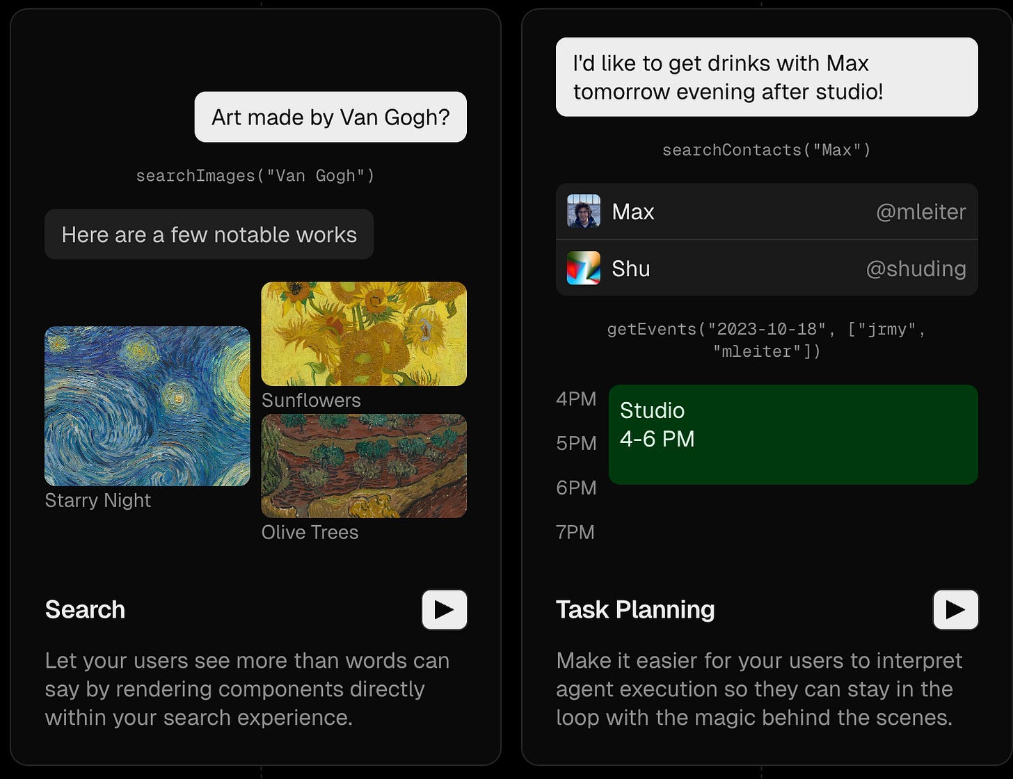Play the Search demo
The height and width of the screenshot is (779, 1013).
tap(444, 610)
